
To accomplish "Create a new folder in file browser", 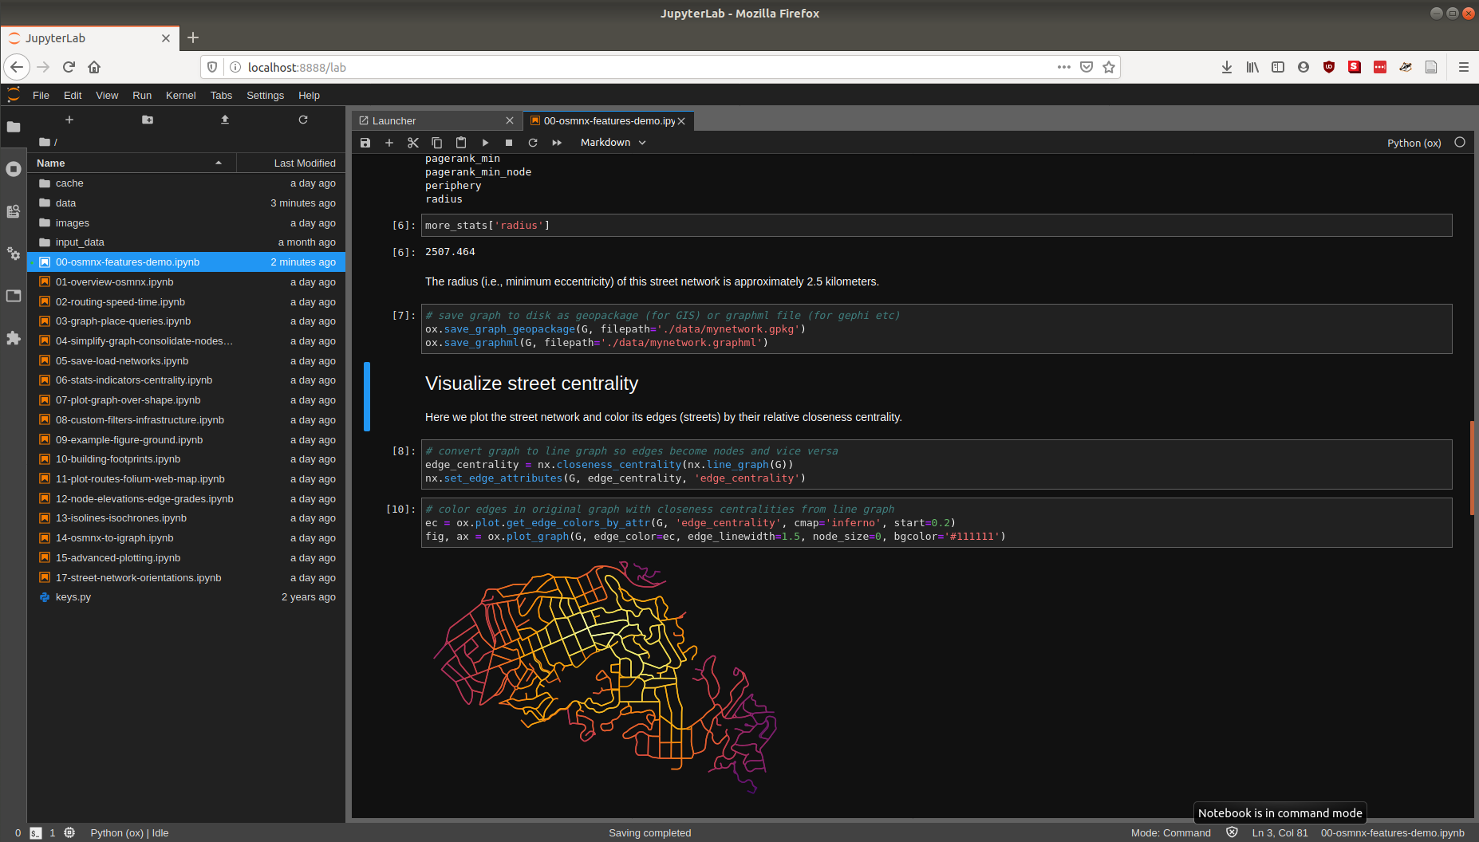I will tap(148, 120).
